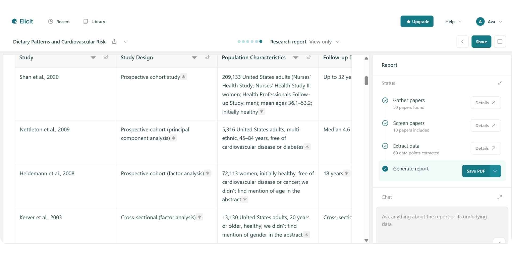This screenshot has height=256, width=512.
Task: Expand the Chat section
Action: click(x=499, y=197)
